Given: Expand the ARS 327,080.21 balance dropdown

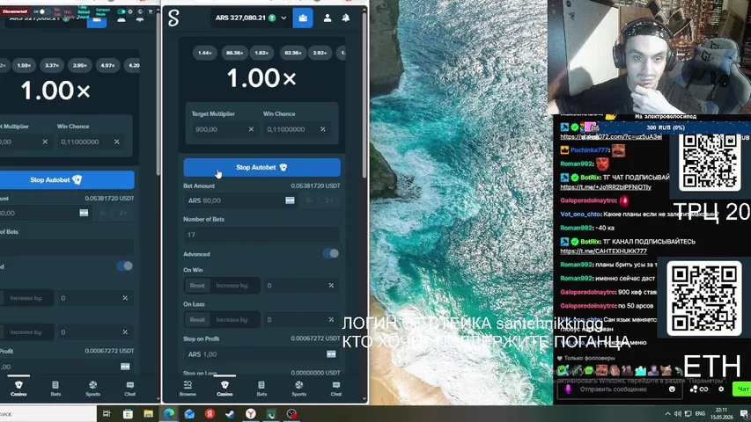Looking at the screenshot, I should pos(283,18).
